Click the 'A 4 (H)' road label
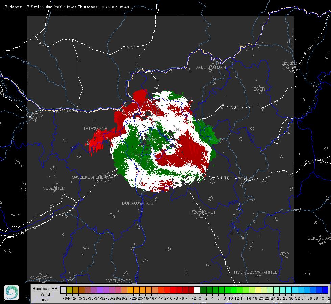The image size is (331, 304). 223,178
